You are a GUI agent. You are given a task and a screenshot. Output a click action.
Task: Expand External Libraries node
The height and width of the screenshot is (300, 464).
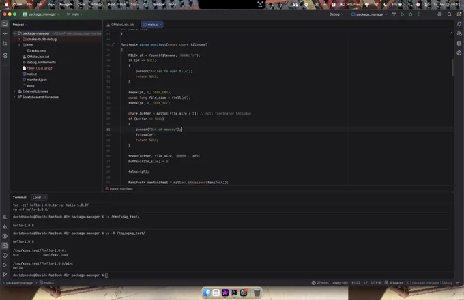[15, 91]
